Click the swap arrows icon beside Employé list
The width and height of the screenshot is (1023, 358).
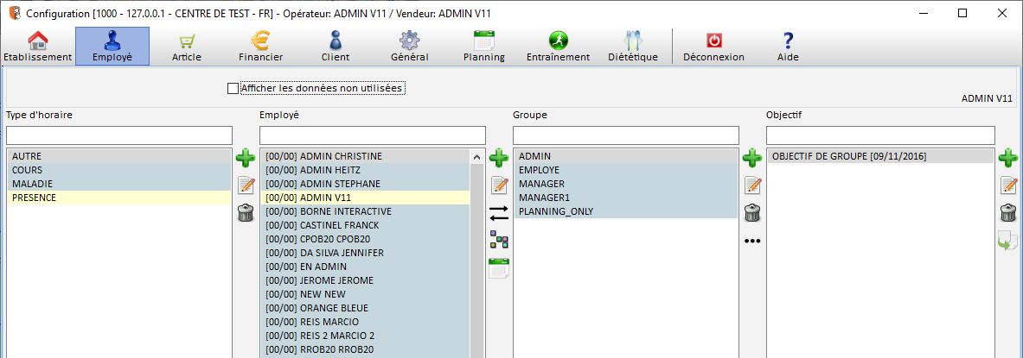point(499,212)
